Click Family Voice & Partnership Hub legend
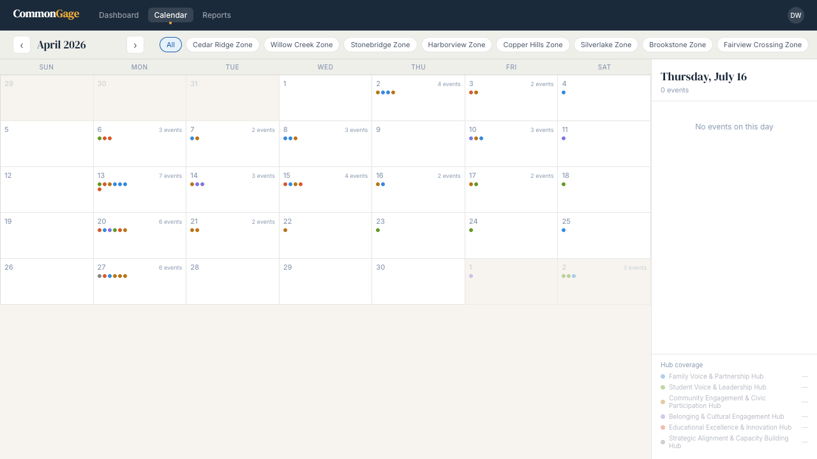Viewport: 817px width, 459px height. pyautogui.click(x=734, y=376)
